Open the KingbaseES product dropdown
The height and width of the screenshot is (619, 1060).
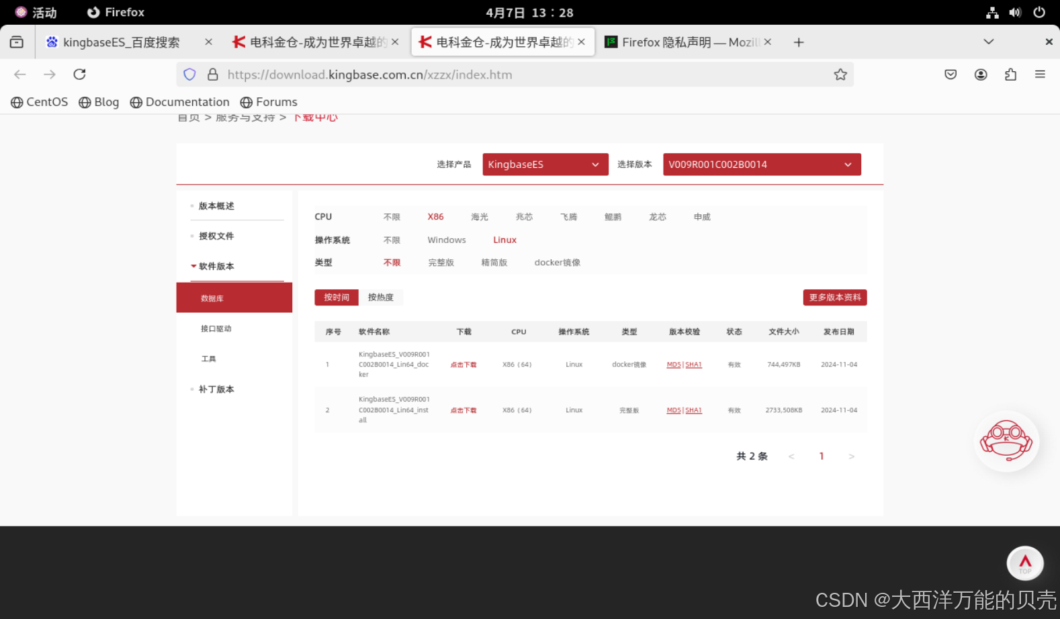click(545, 164)
